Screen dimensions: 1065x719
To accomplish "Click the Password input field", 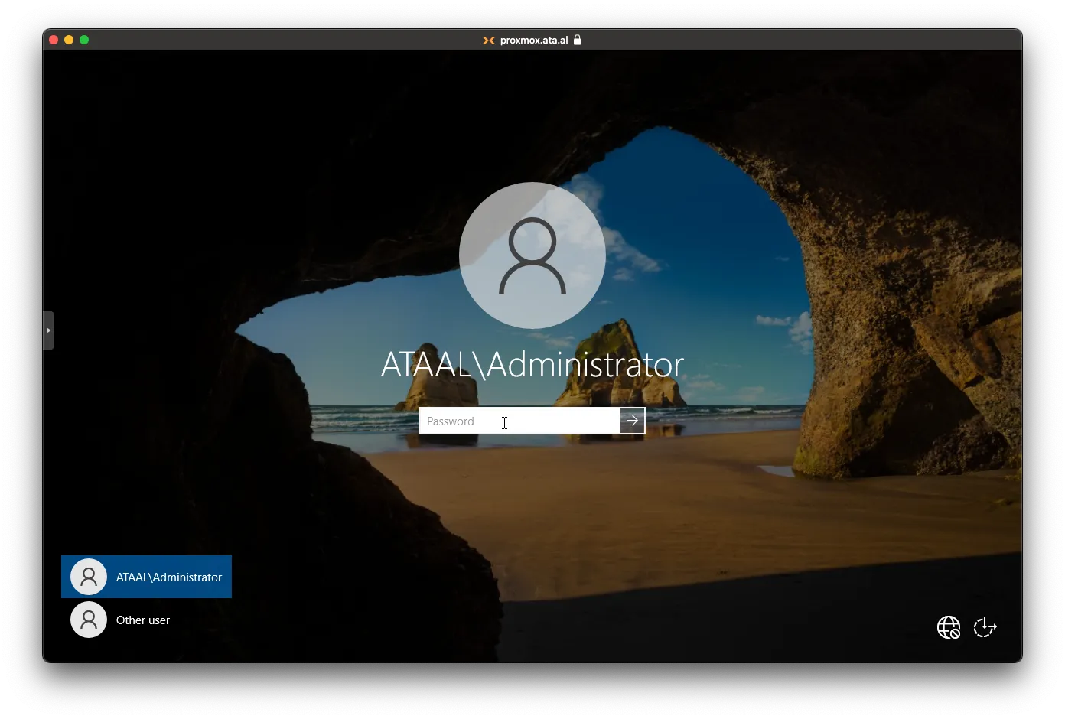I will click(x=519, y=421).
